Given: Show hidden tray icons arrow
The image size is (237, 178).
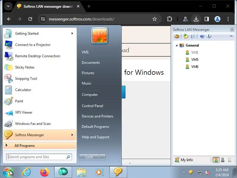Looking at the screenshot, I should [x=184, y=172].
